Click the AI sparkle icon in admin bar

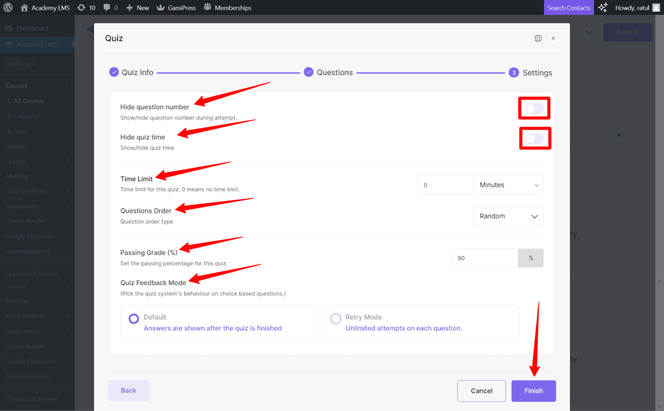pos(603,8)
